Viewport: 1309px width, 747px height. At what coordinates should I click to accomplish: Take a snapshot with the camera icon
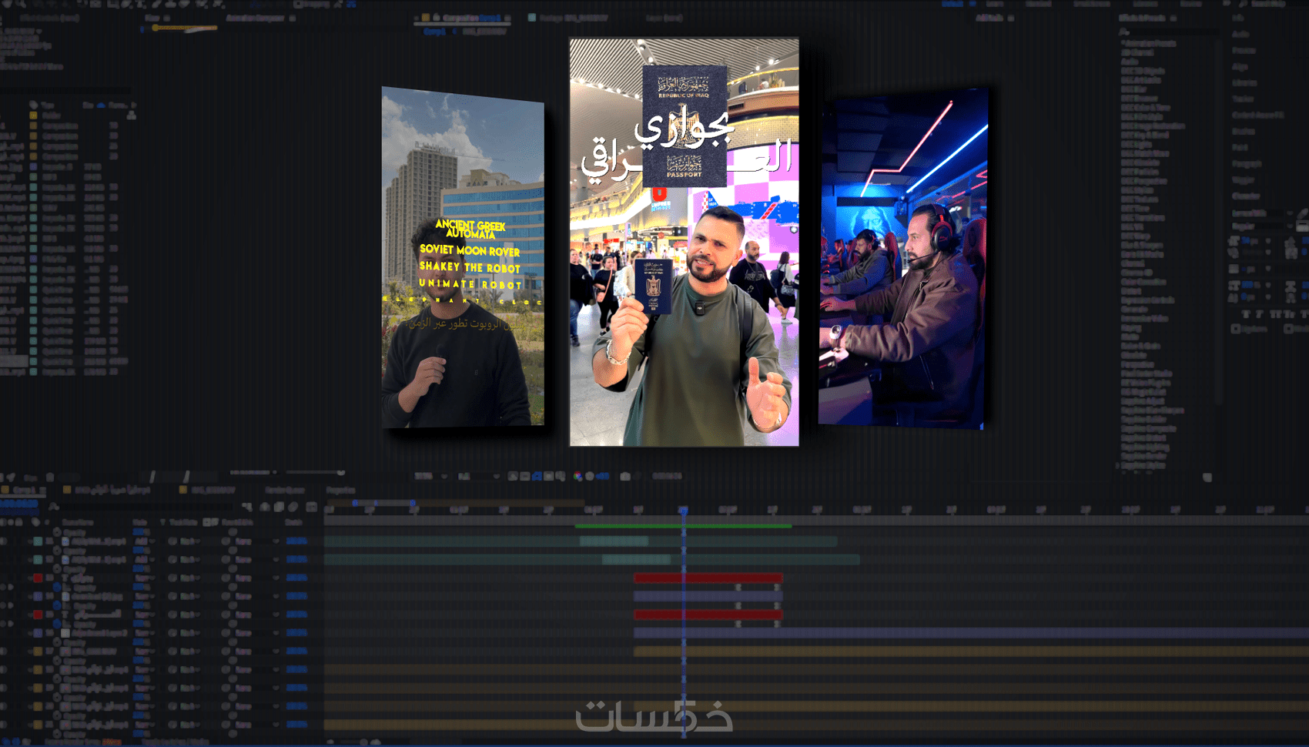point(625,476)
